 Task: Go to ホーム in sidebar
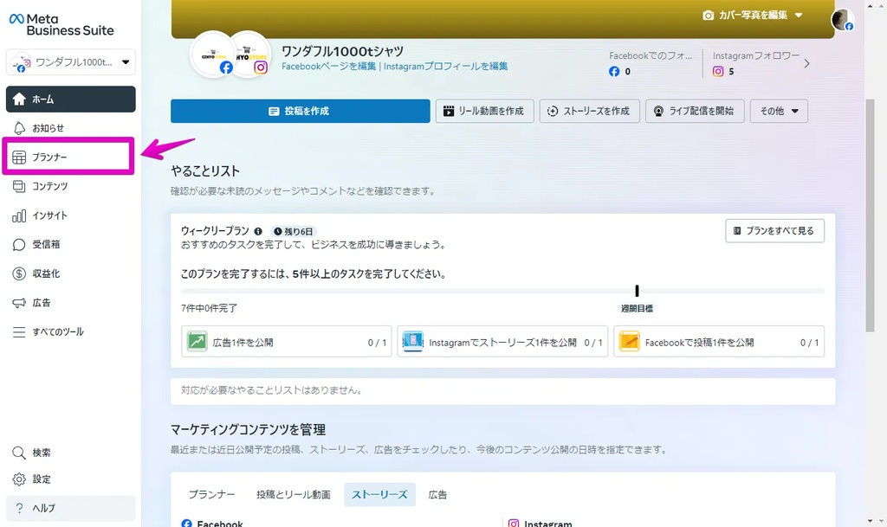click(x=71, y=100)
